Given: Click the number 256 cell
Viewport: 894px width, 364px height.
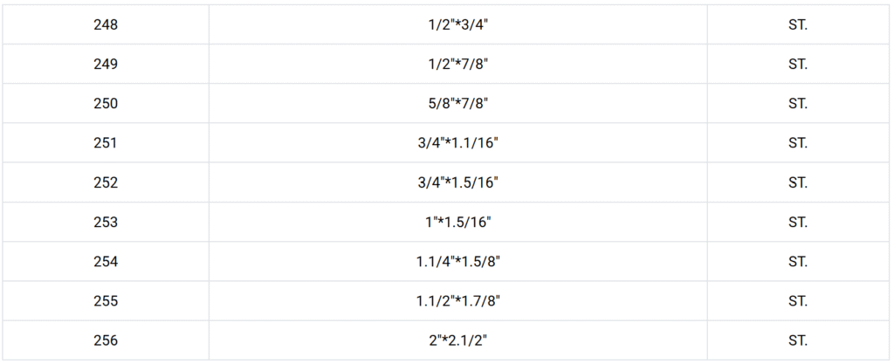Looking at the screenshot, I should coord(105,340).
